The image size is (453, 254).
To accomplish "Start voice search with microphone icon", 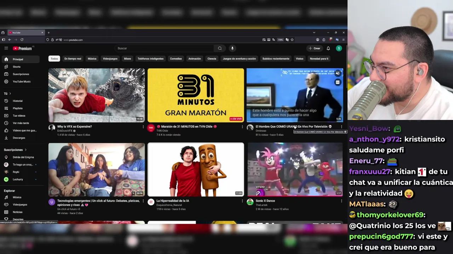I will pos(232,48).
